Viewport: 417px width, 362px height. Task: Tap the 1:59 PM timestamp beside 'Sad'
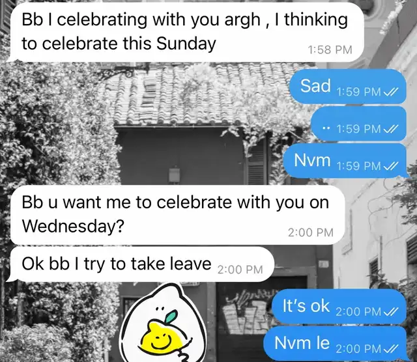coord(359,92)
